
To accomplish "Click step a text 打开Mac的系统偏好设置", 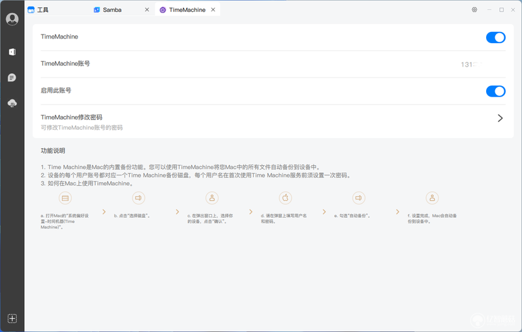I will pos(65,222).
